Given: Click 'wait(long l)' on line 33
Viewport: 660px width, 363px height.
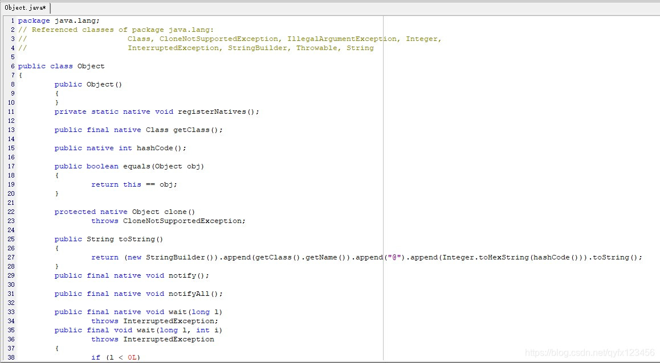Looking at the screenshot, I should coord(195,312).
